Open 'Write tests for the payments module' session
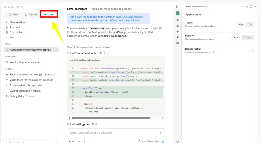 coord(31,80)
